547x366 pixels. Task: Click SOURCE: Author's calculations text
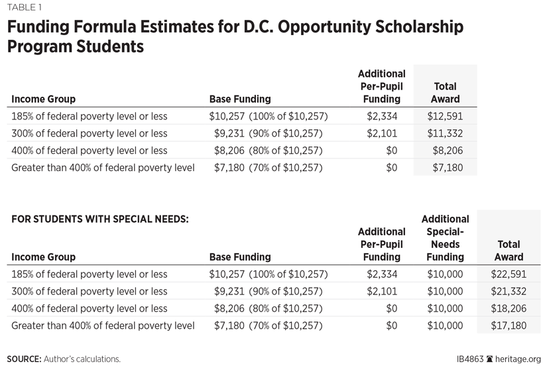pos(64,359)
